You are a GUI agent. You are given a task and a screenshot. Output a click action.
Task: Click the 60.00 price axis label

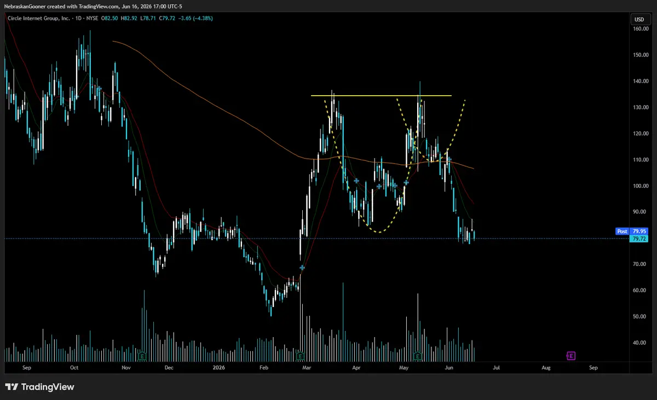tap(641, 291)
